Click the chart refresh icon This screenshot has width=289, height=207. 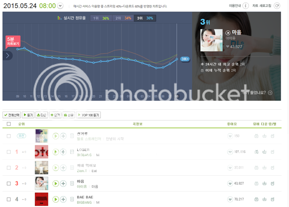coord(277,6)
